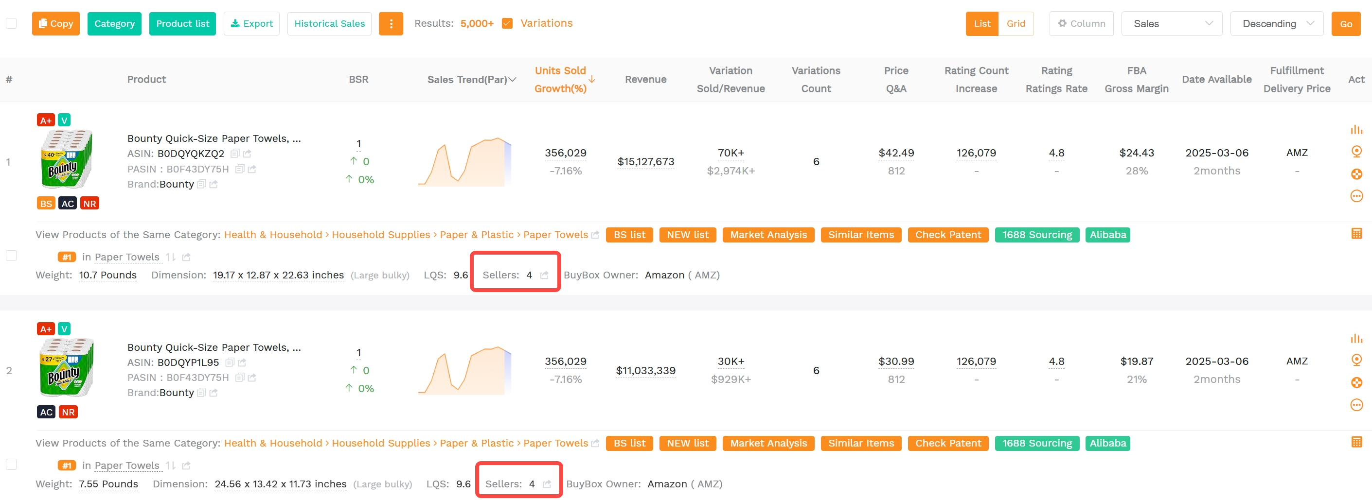1372x500 pixels.
Task: Click the BS badge under first product image
Action: click(46, 203)
